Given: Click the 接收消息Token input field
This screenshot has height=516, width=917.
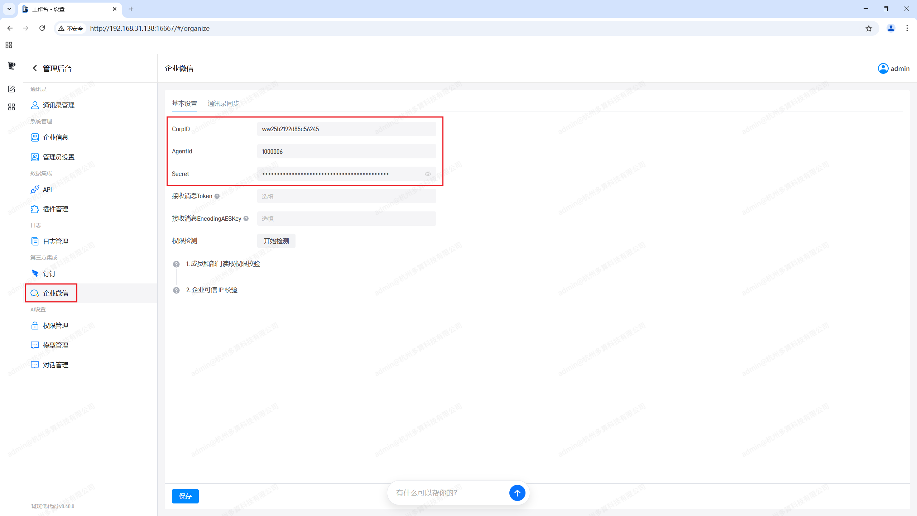Looking at the screenshot, I should (x=346, y=196).
